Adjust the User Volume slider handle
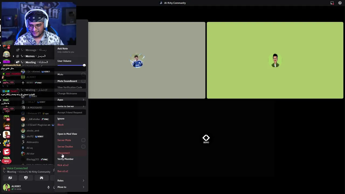Screen dimensions: 345x194 pyautogui.click(x=84, y=65)
